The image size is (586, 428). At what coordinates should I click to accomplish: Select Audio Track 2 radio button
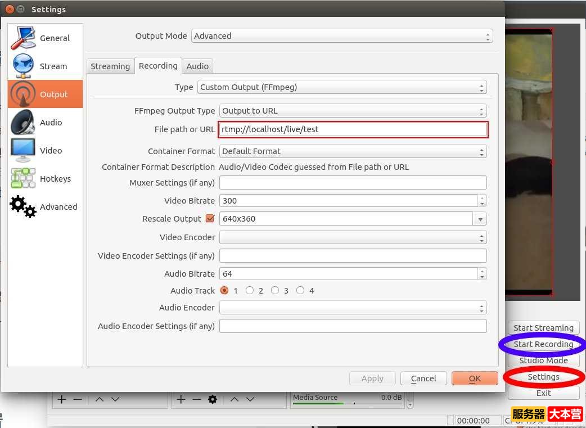(x=250, y=291)
